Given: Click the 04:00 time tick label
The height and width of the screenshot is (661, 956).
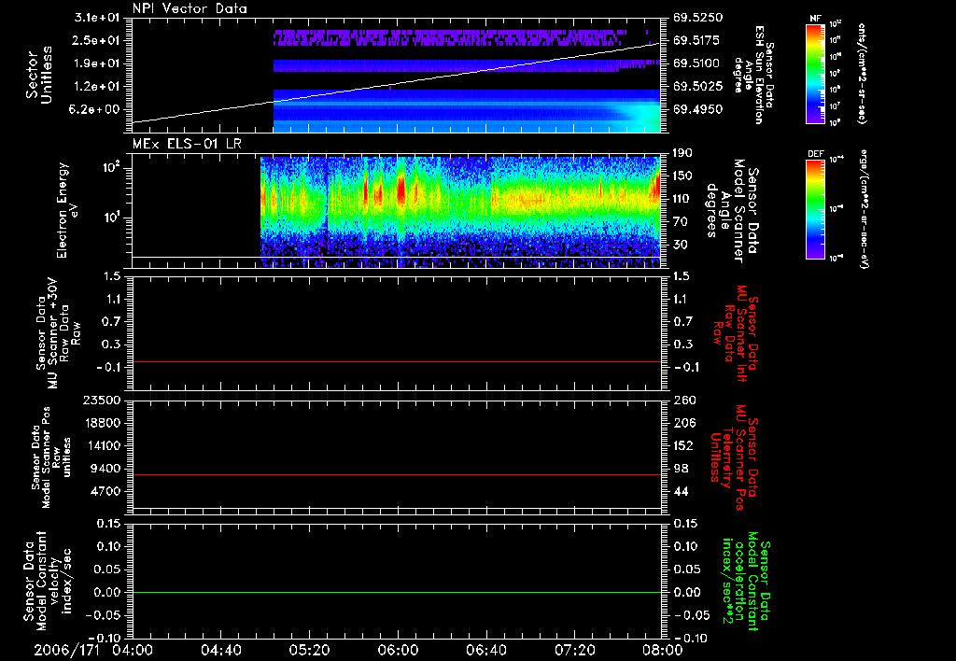Looking at the screenshot, I should click(x=133, y=650).
